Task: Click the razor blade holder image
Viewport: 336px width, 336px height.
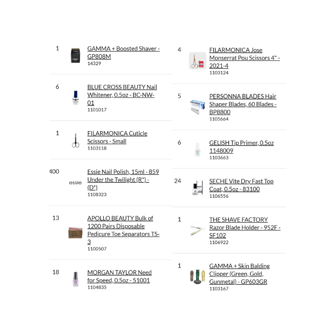Action: coord(197,230)
